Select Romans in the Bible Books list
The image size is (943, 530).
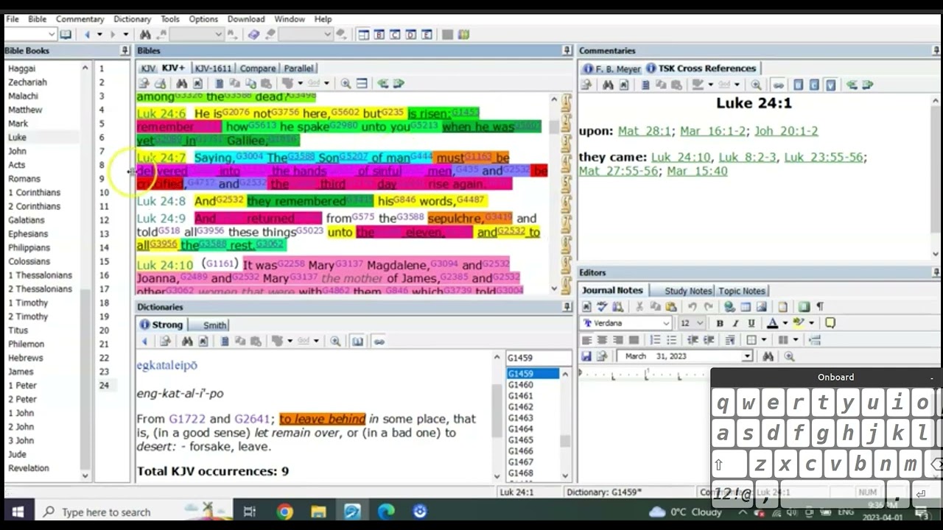pos(24,179)
